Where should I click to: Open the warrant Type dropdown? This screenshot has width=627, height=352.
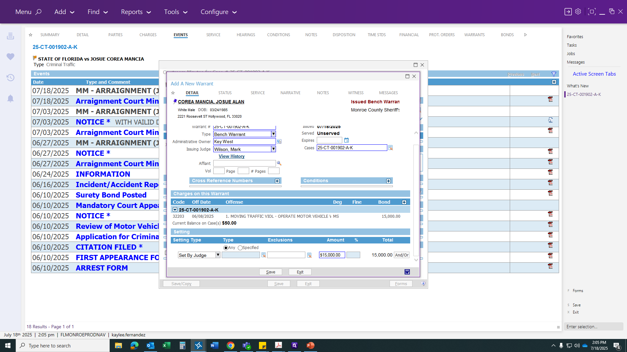273,134
